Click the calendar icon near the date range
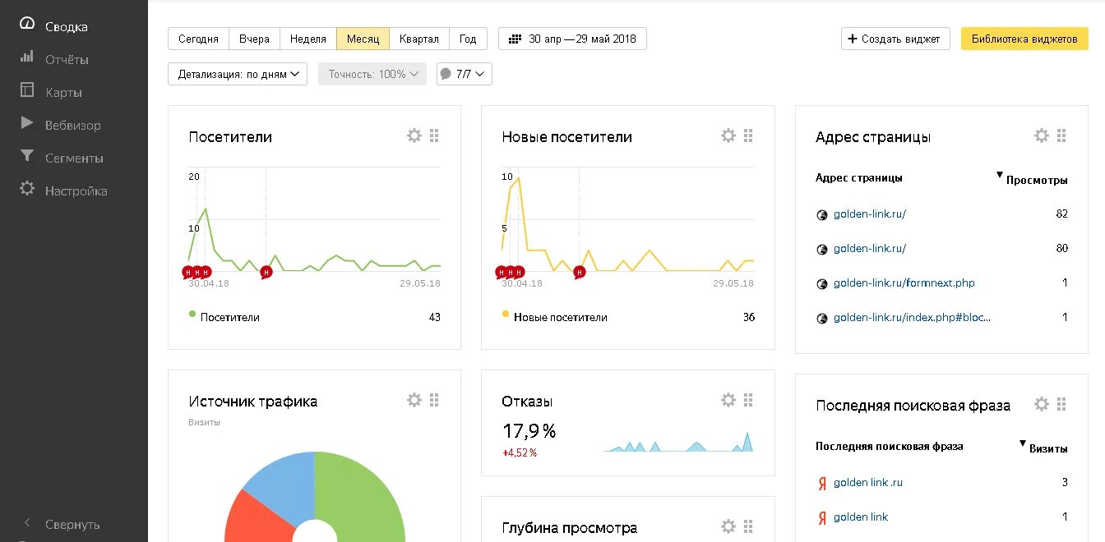 click(516, 38)
